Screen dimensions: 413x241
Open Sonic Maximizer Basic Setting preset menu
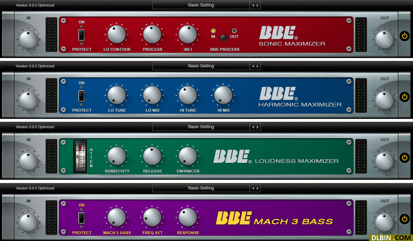201,5
